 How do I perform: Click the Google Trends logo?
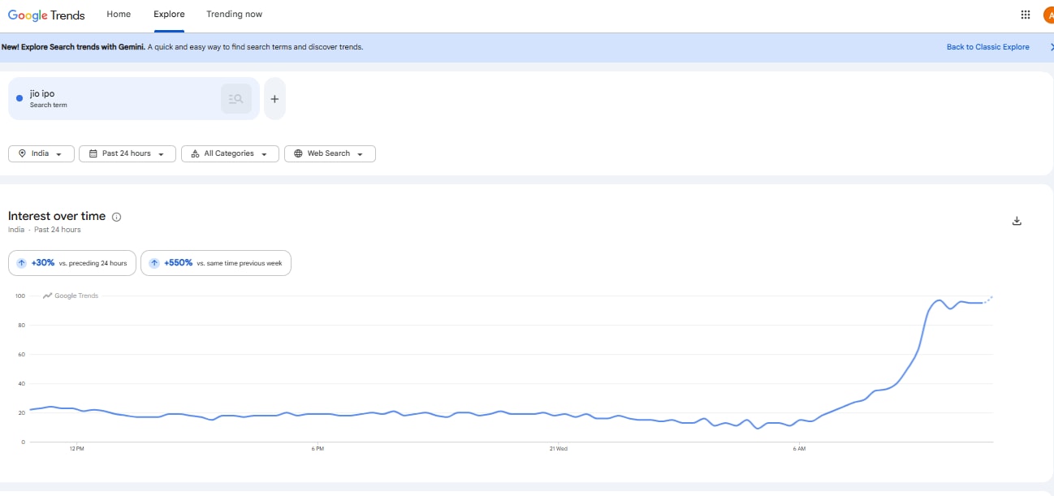tap(46, 15)
